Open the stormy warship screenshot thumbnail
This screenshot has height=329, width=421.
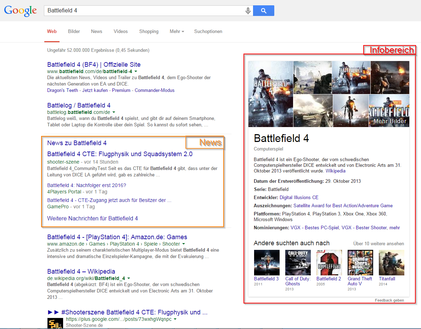click(x=313, y=111)
